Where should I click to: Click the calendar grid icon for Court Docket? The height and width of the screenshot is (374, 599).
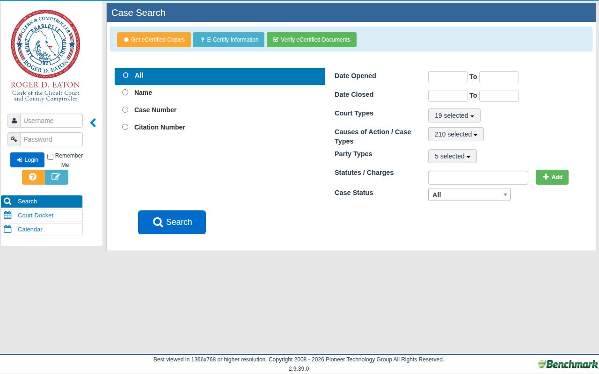(x=7, y=216)
